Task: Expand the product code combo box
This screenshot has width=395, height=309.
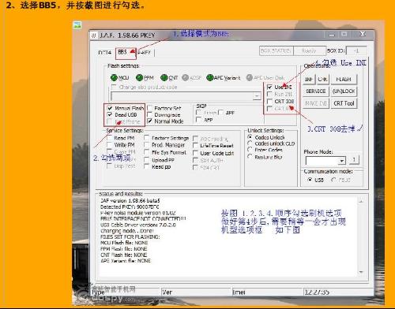Action: pyautogui.click(x=257, y=96)
